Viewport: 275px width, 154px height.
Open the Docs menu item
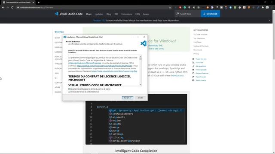coord(89,14)
